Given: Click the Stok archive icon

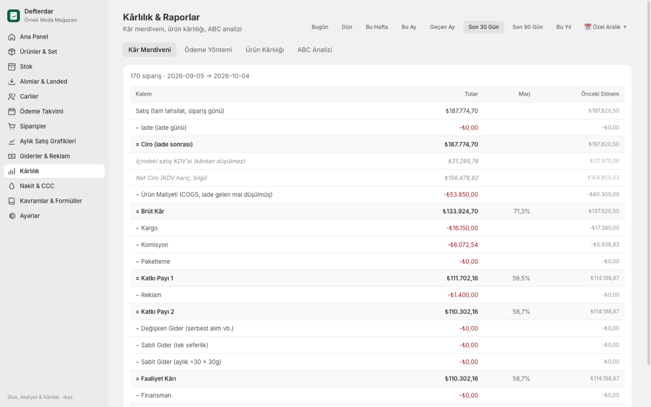Looking at the screenshot, I should pos(12,67).
